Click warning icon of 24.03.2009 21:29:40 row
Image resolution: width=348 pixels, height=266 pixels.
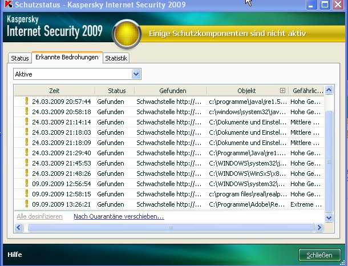27,152
